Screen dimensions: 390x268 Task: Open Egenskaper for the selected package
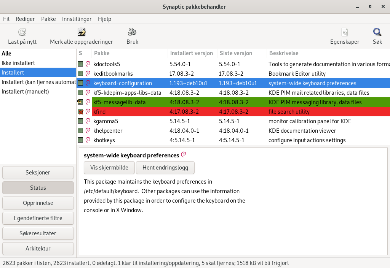pos(345,36)
